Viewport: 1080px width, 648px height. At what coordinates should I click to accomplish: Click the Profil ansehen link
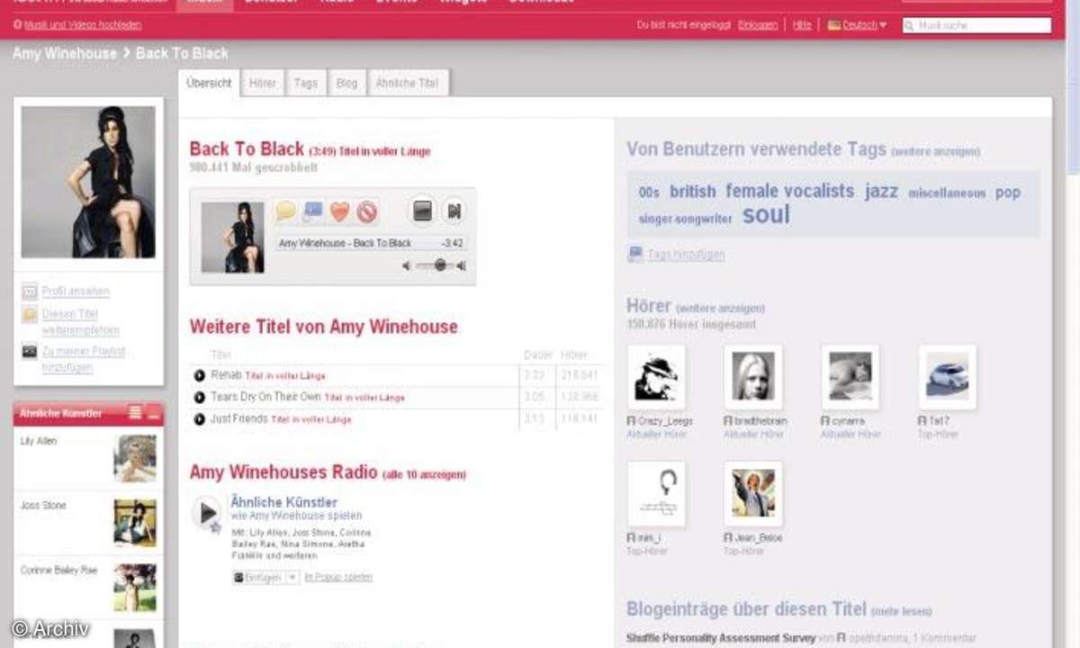point(76,292)
